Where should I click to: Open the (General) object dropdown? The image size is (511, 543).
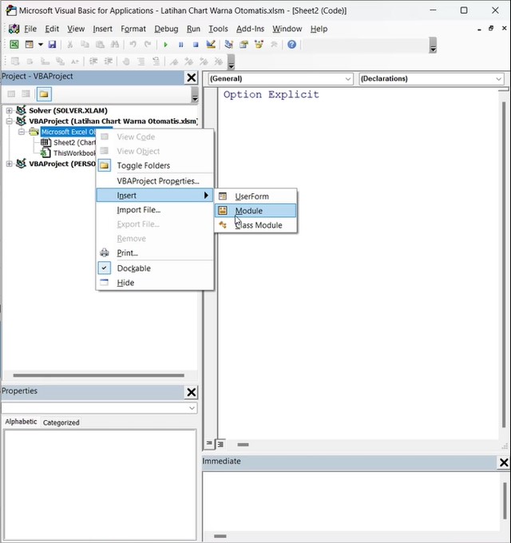click(279, 79)
